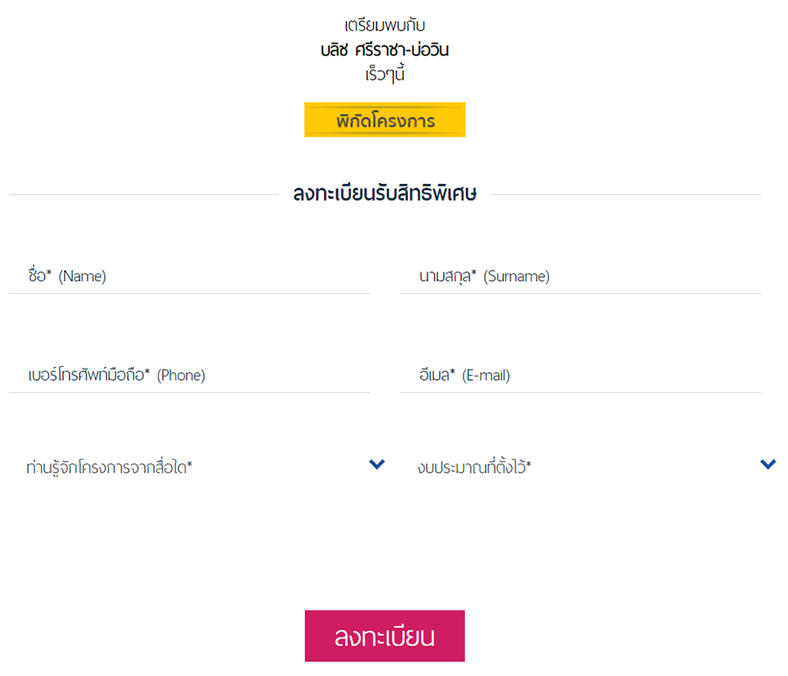The image size is (788, 676).
Task: Select the เบอร์โทรศัพท์มือถือ (Phone) input field
Action: click(189, 376)
